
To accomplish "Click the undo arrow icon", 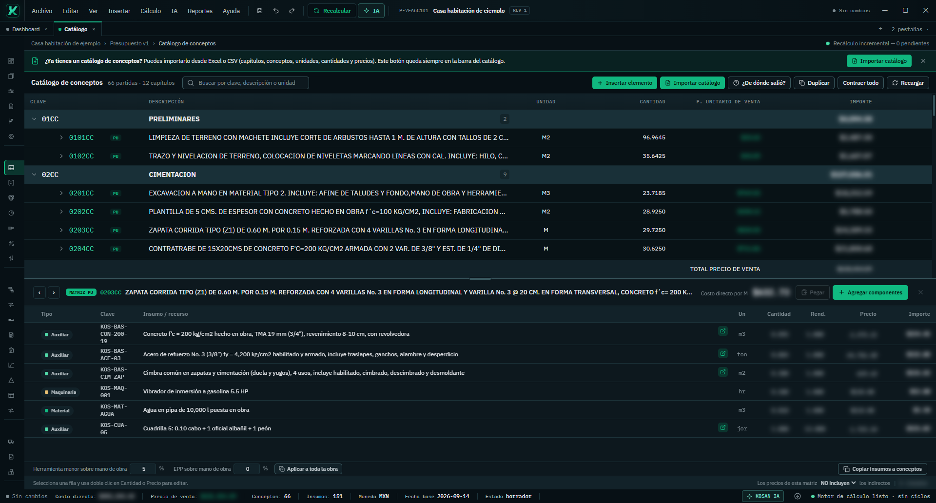I will pos(276,11).
